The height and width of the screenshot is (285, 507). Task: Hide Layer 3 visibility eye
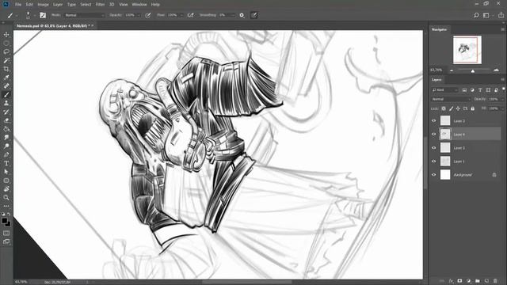[x=434, y=148]
